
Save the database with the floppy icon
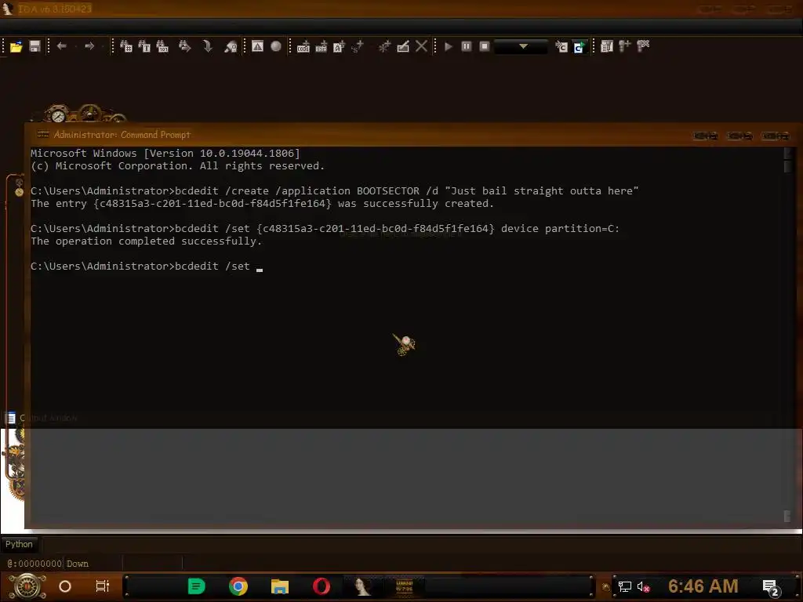[x=35, y=46]
